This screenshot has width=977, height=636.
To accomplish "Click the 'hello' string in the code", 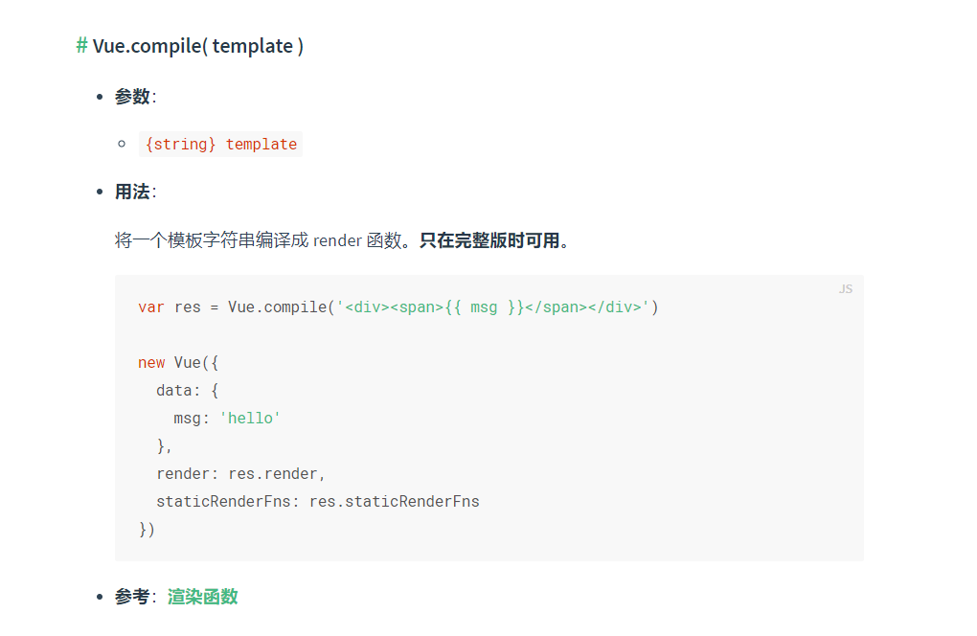I will tap(250, 419).
